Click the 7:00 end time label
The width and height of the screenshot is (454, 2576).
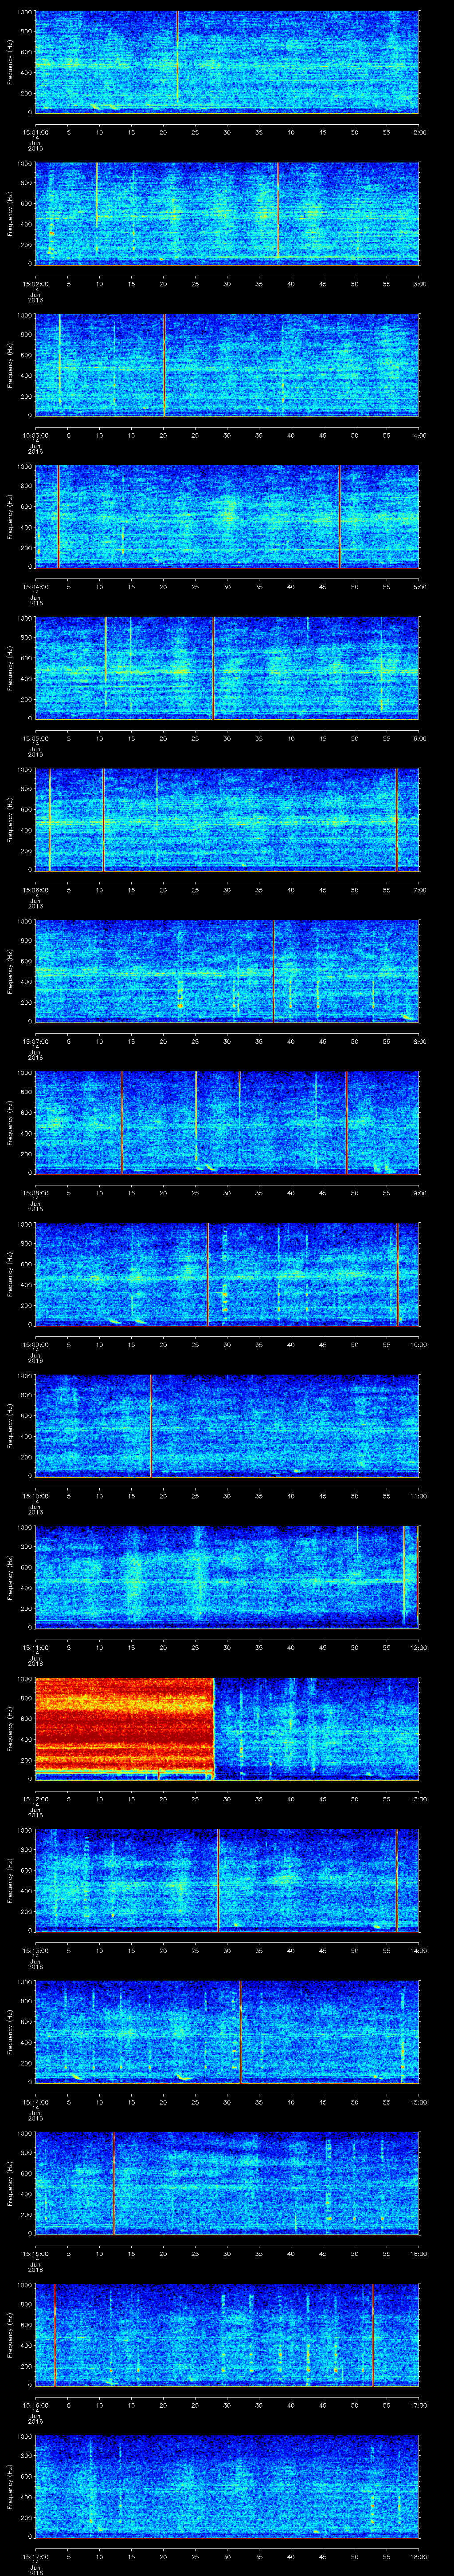point(419,890)
